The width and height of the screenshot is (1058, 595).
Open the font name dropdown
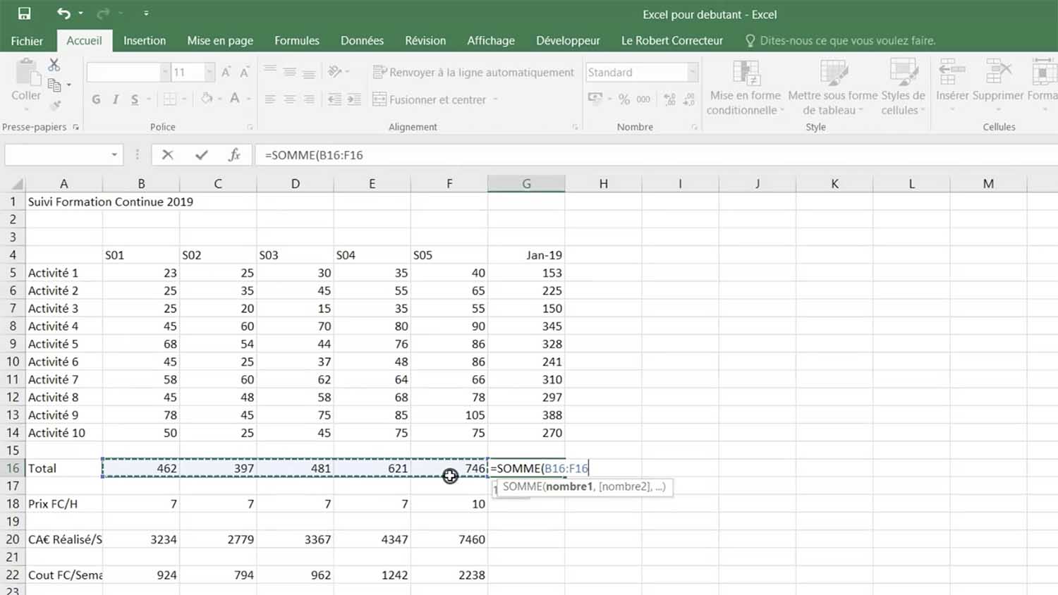click(x=164, y=72)
